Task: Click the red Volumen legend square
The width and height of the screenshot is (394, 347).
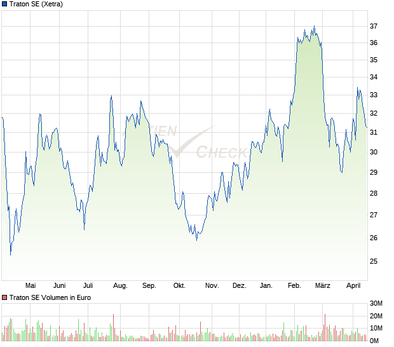Action: coord(4,298)
